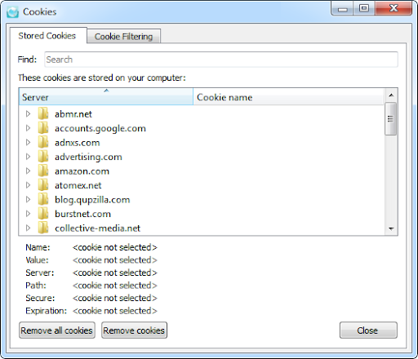
Task: Expand the abmr.net cookie group
Action: (28, 113)
